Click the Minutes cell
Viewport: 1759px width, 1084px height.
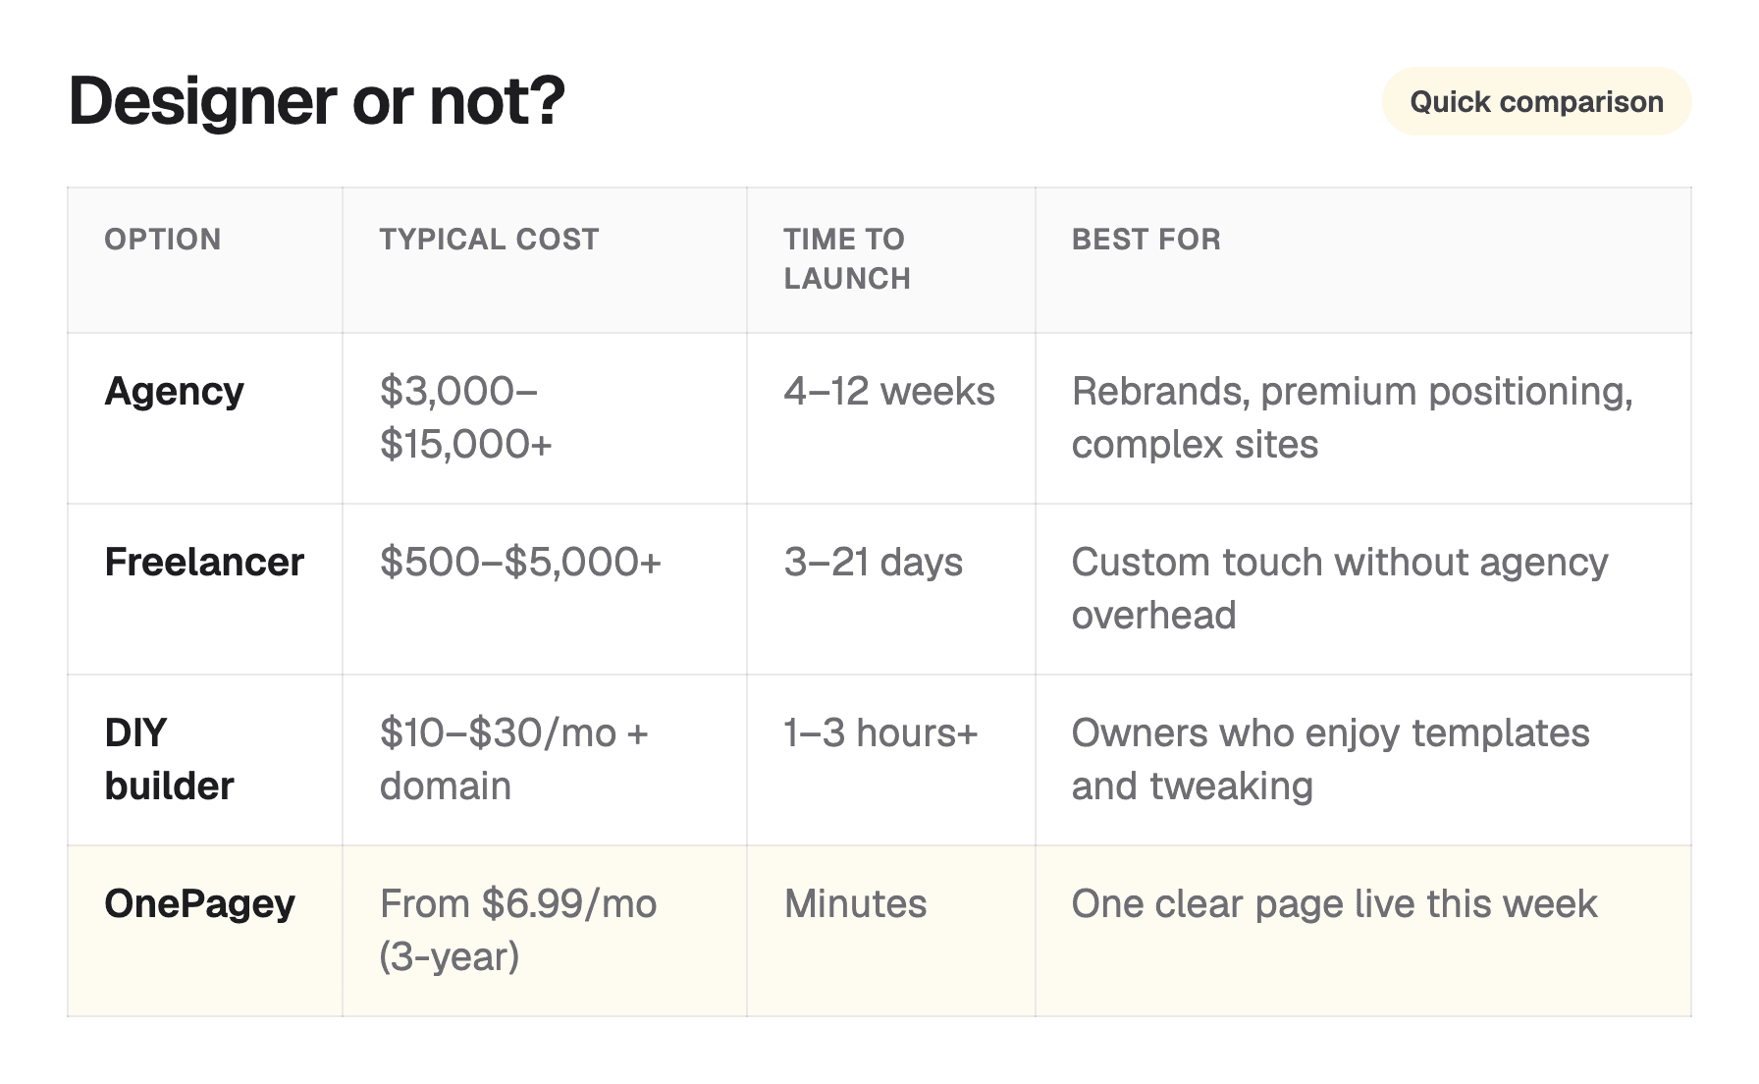pos(891,931)
